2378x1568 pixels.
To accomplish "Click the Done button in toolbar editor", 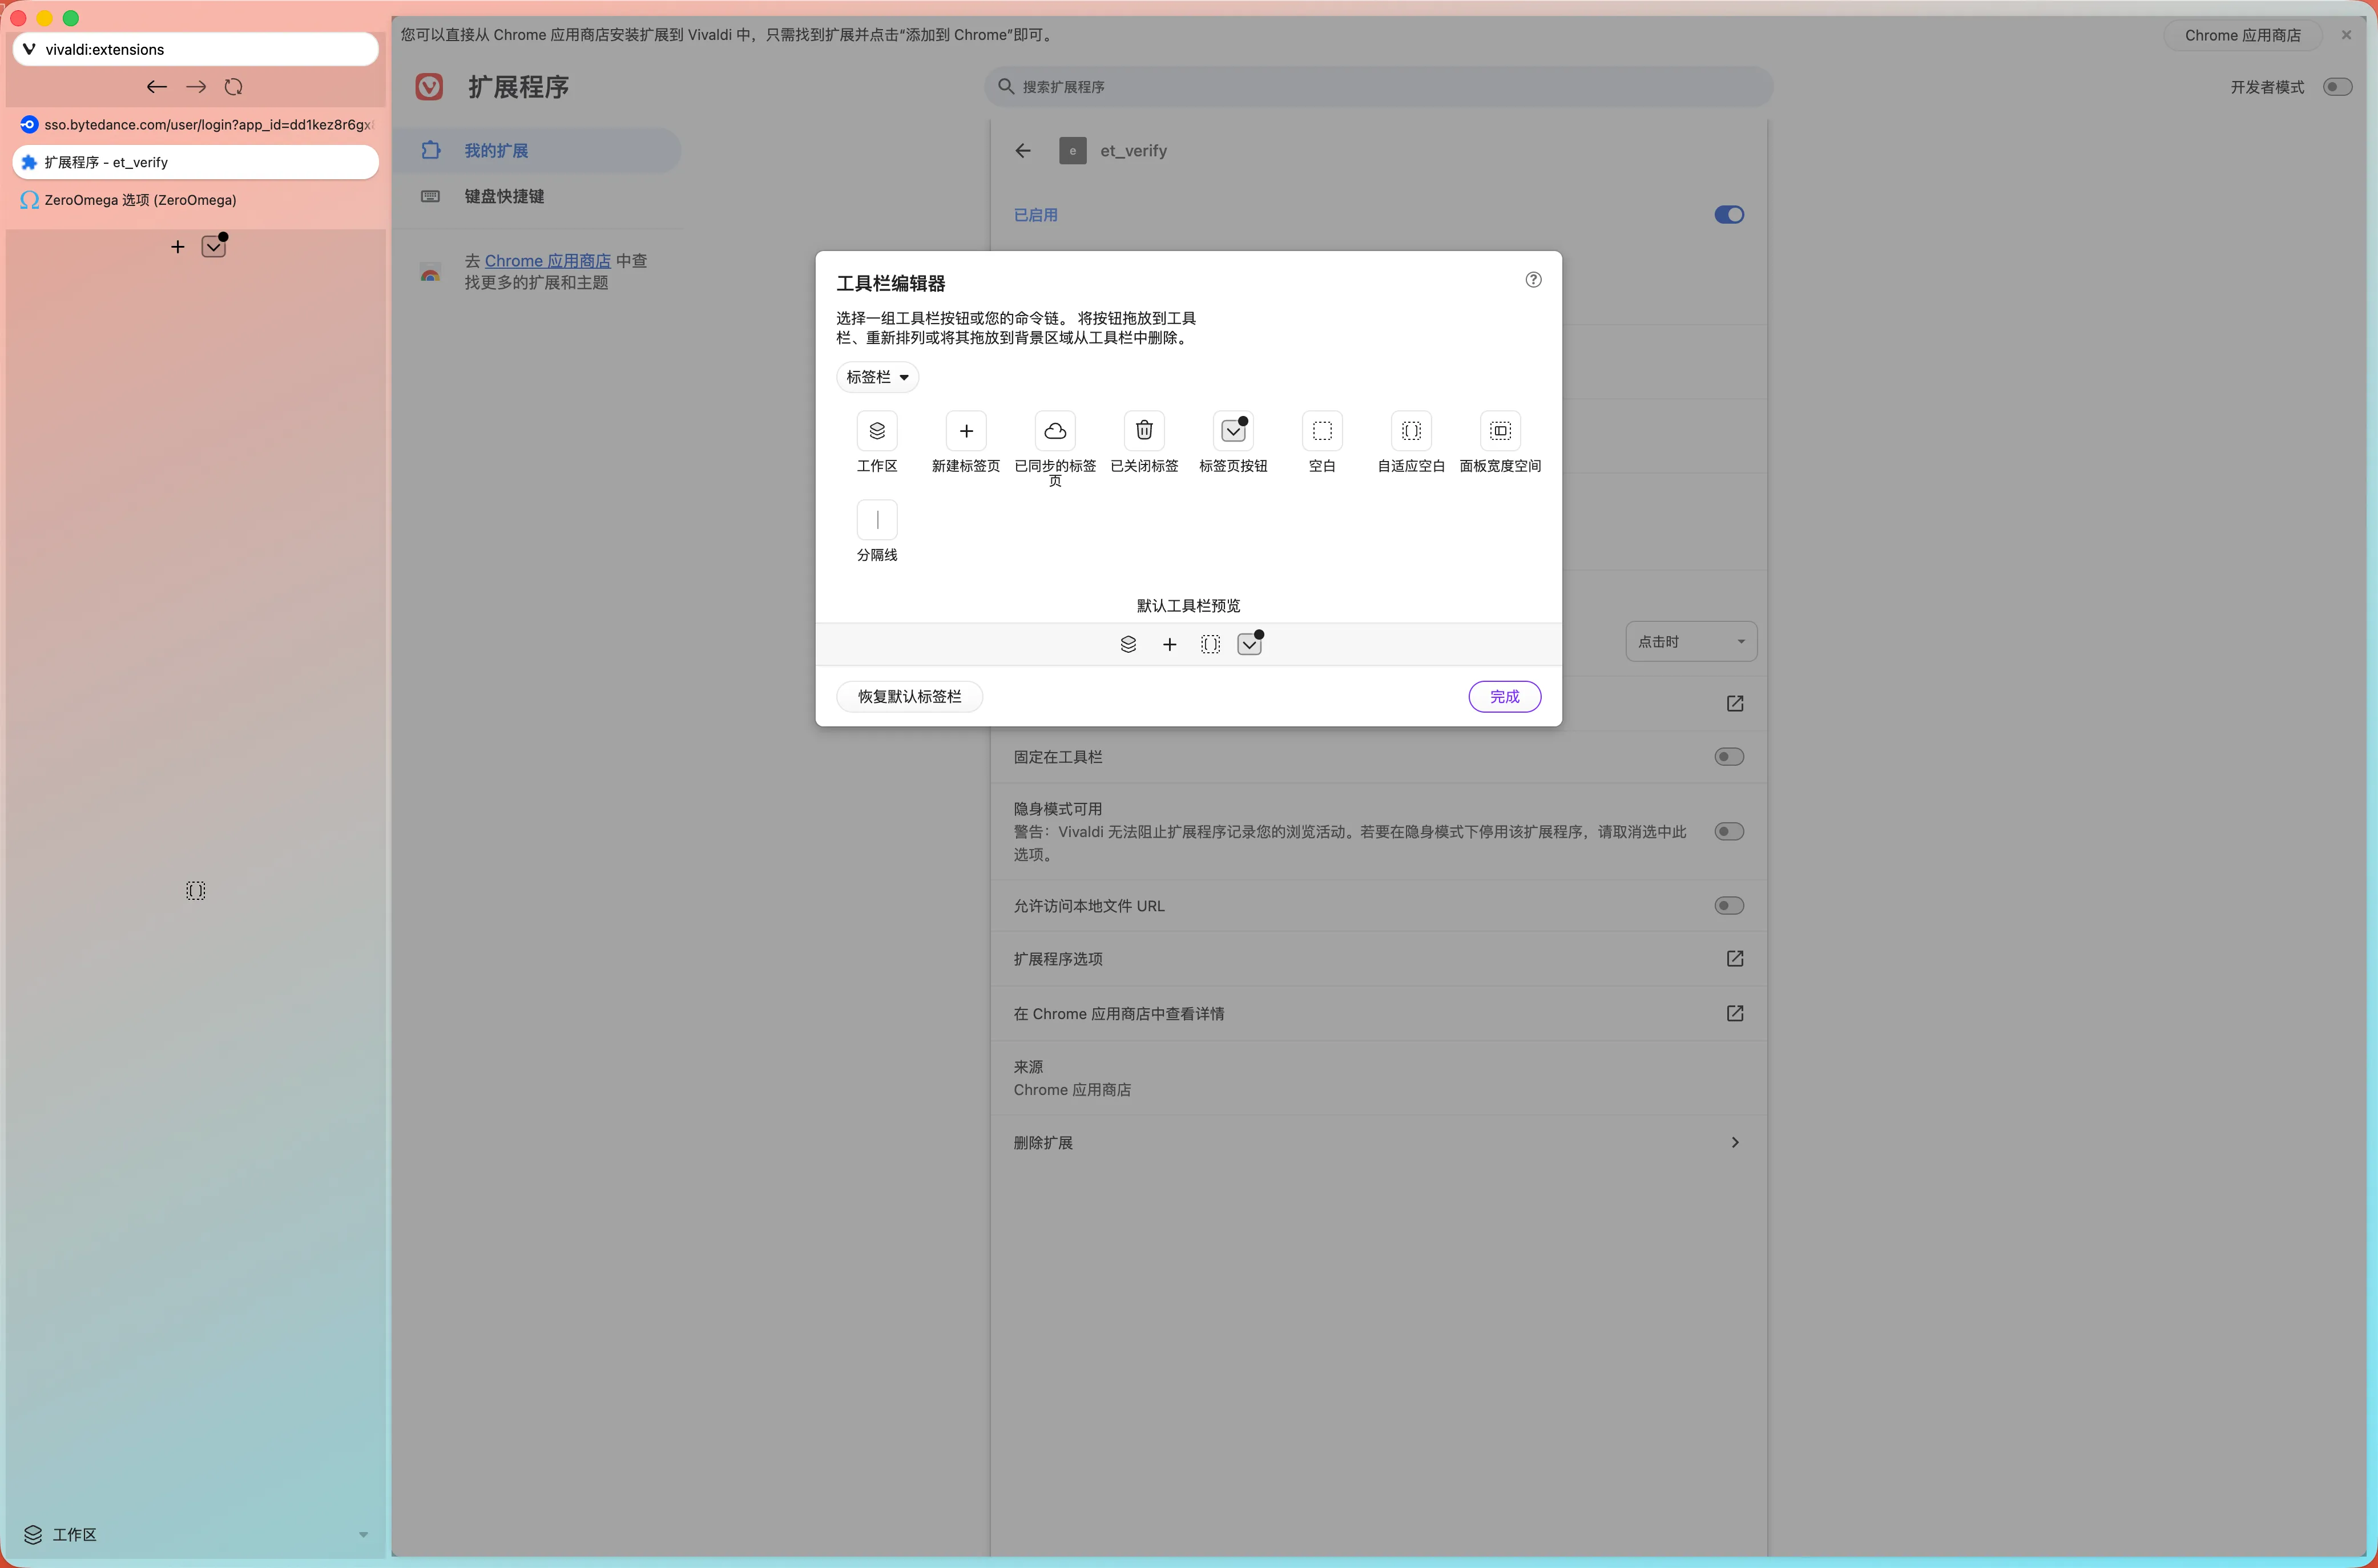I will click(x=1504, y=697).
